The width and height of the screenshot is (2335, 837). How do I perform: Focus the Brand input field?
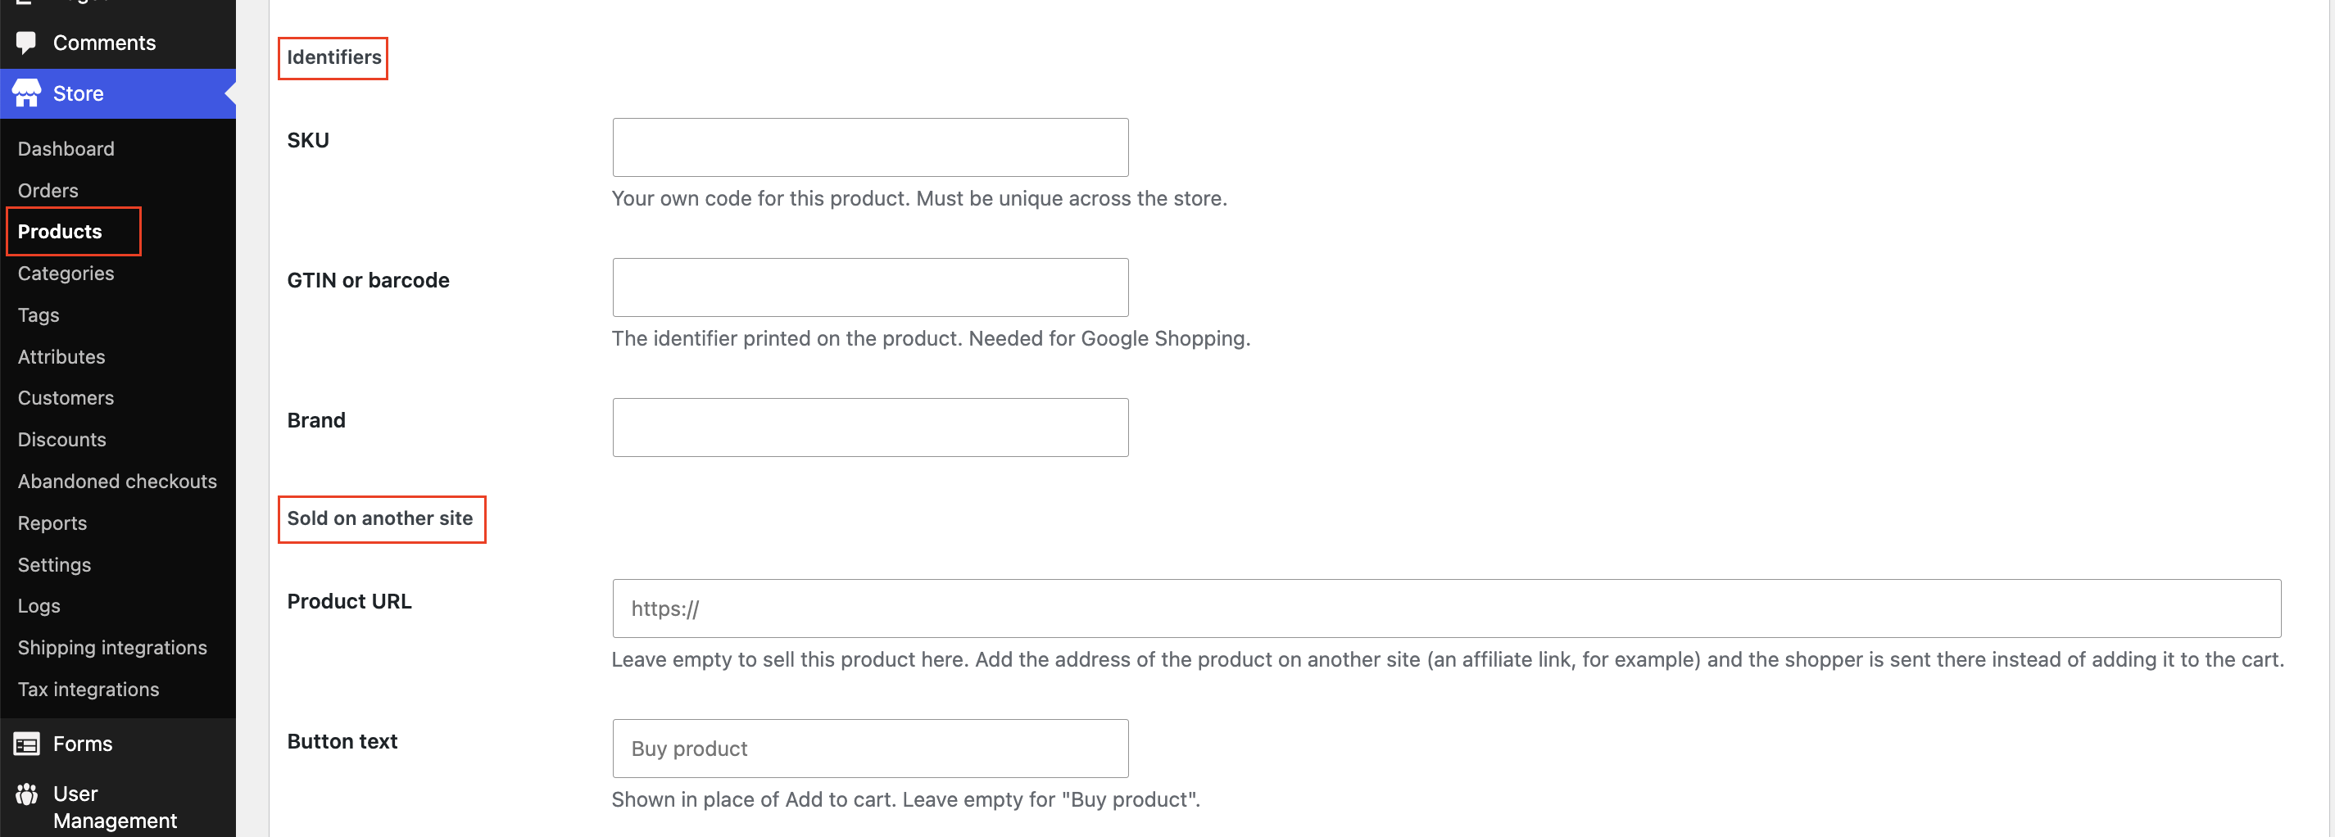tap(870, 428)
